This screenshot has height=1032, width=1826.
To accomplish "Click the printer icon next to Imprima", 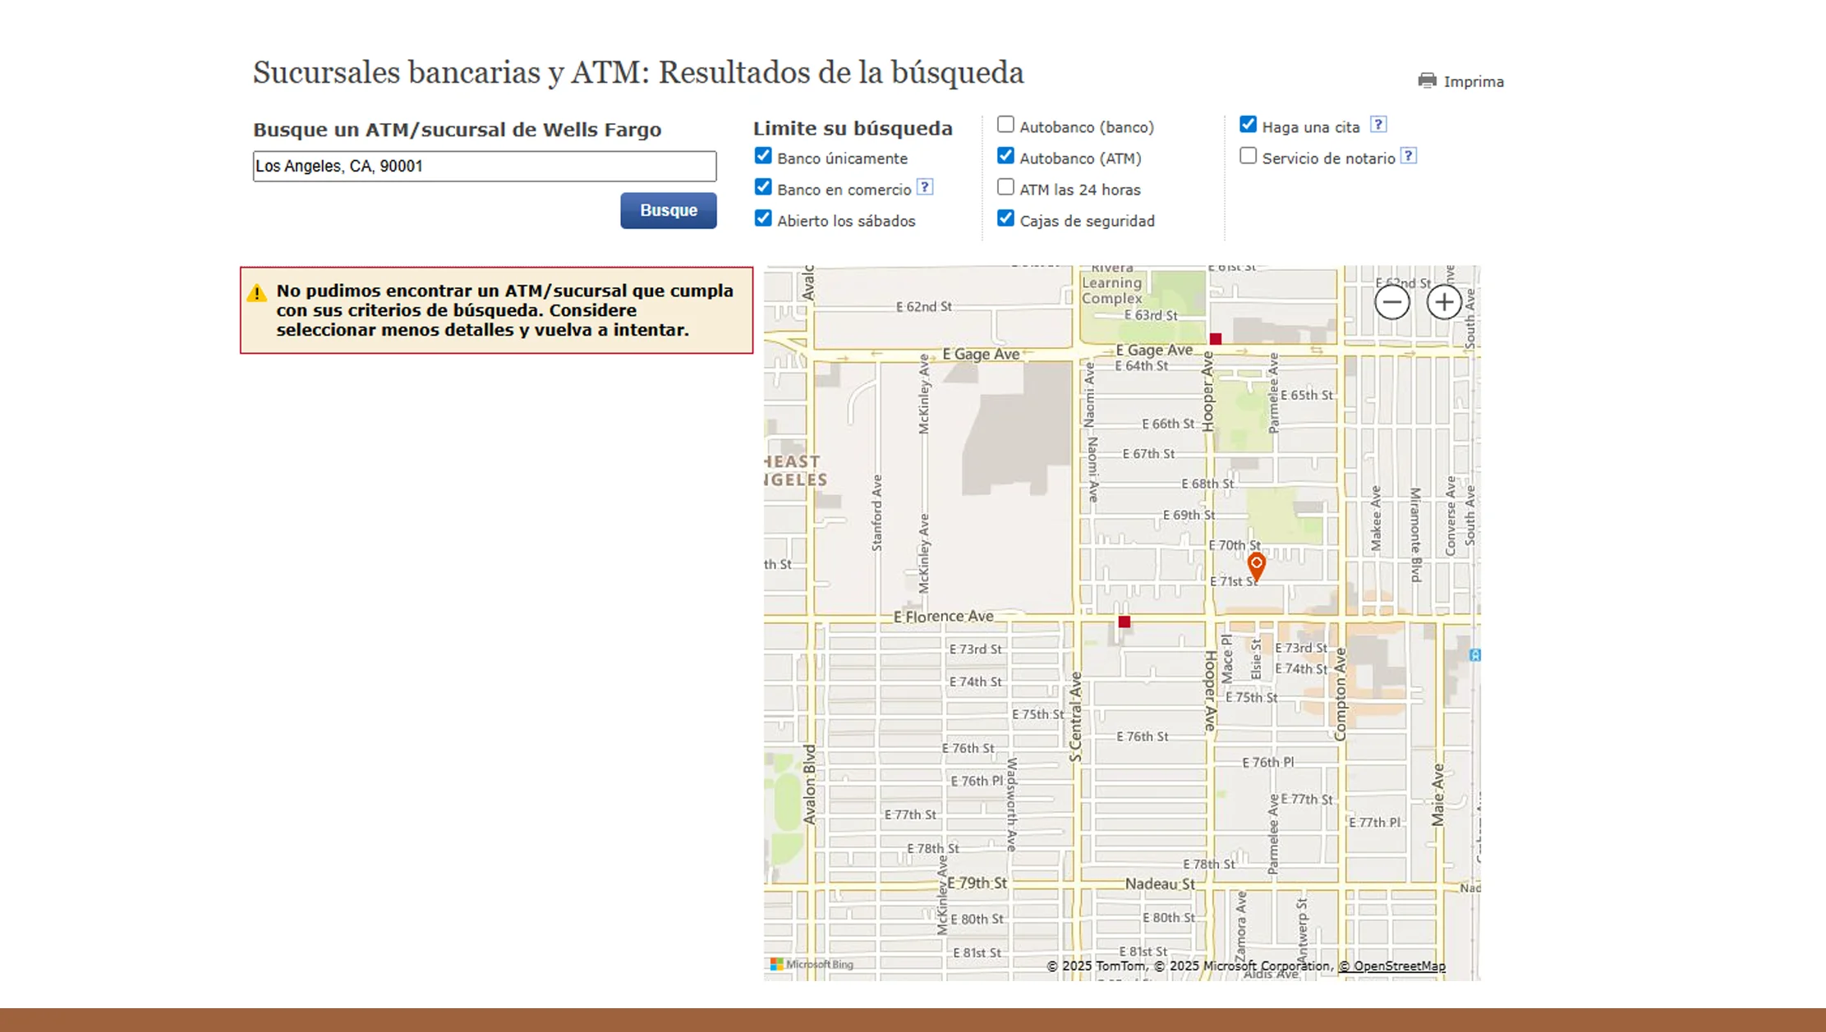I will 1427,80.
